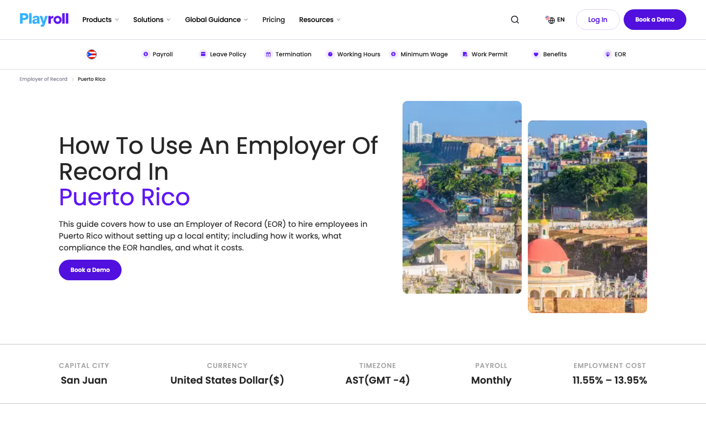Image resolution: width=706 pixels, height=441 pixels.
Task: Open the search magnifier icon
Action: tap(515, 20)
